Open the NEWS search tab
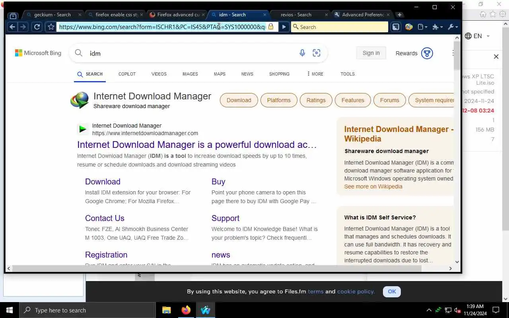509x318 pixels. pyautogui.click(x=247, y=74)
